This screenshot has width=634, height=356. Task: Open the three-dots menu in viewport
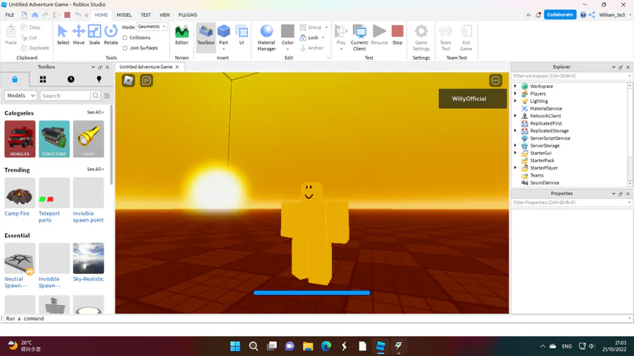coord(495,80)
